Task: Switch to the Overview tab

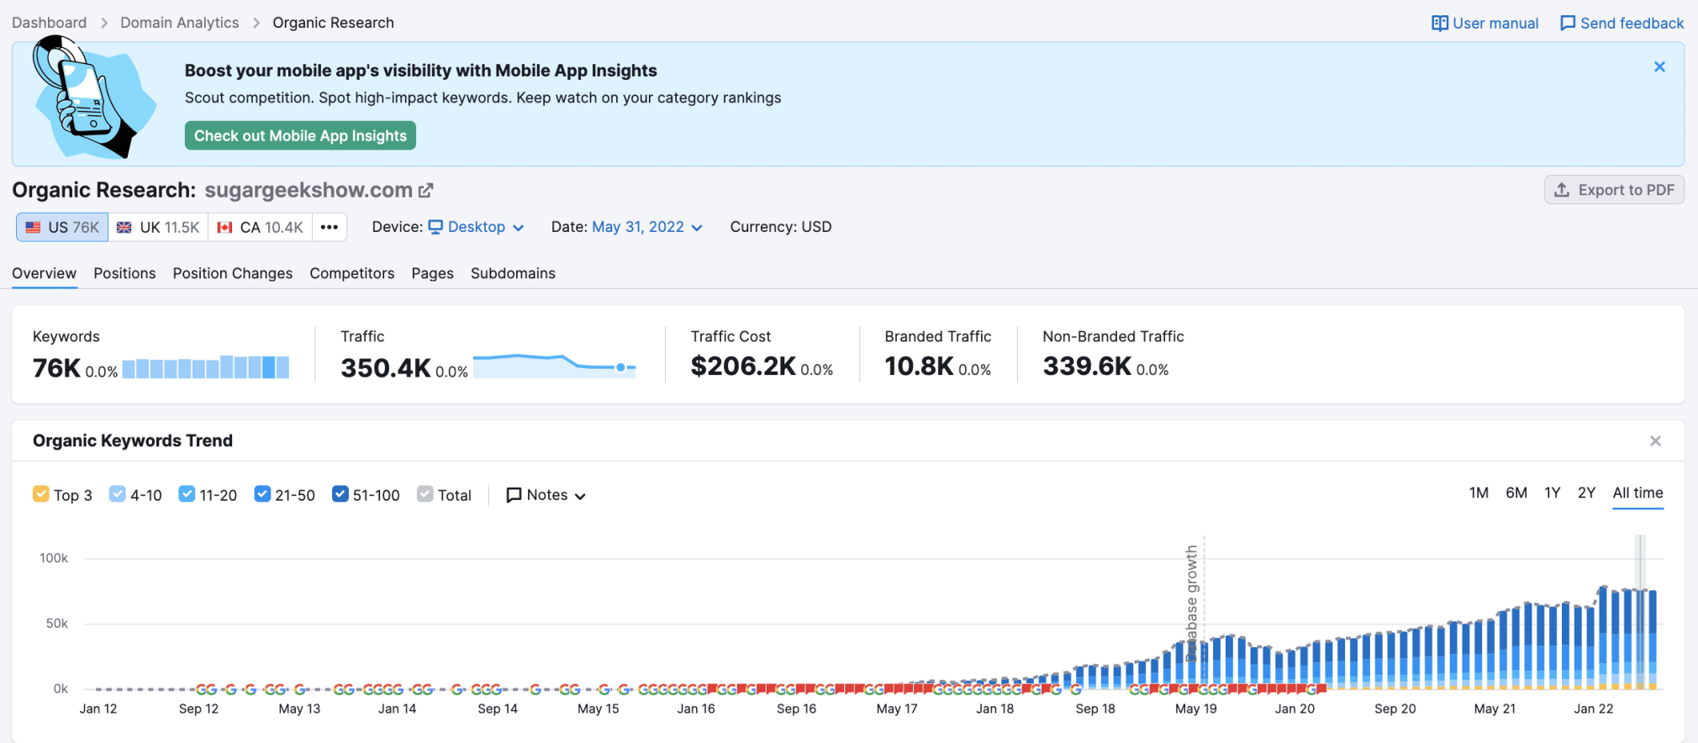Action: [x=44, y=273]
